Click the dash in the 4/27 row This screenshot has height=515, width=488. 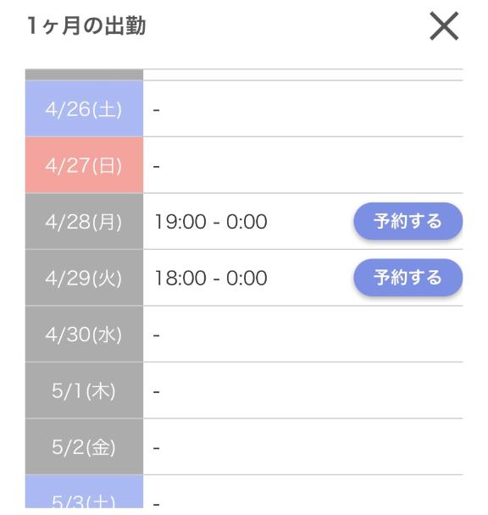click(x=157, y=167)
